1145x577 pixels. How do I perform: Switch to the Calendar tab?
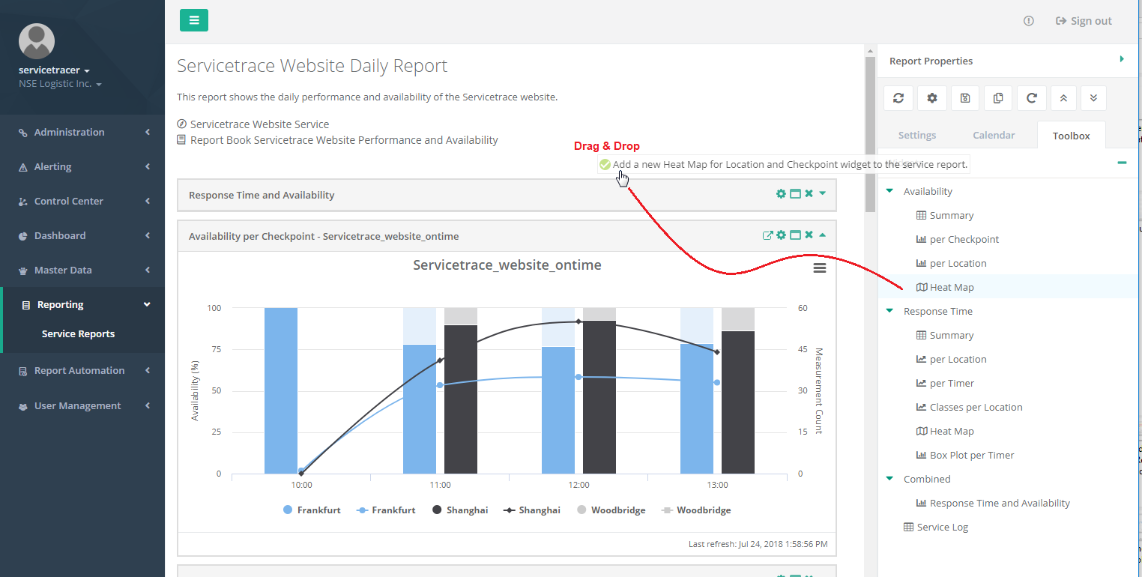click(994, 135)
